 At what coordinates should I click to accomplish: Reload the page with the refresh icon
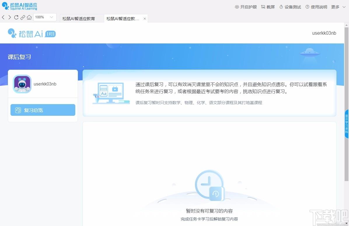pyautogui.click(x=16, y=17)
